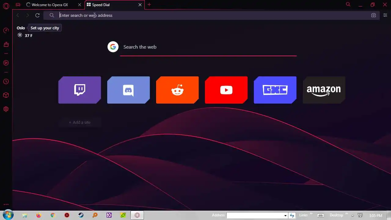Click the Google logo search engine icon
This screenshot has height=220, width=391.
click(x=113, y=47)
